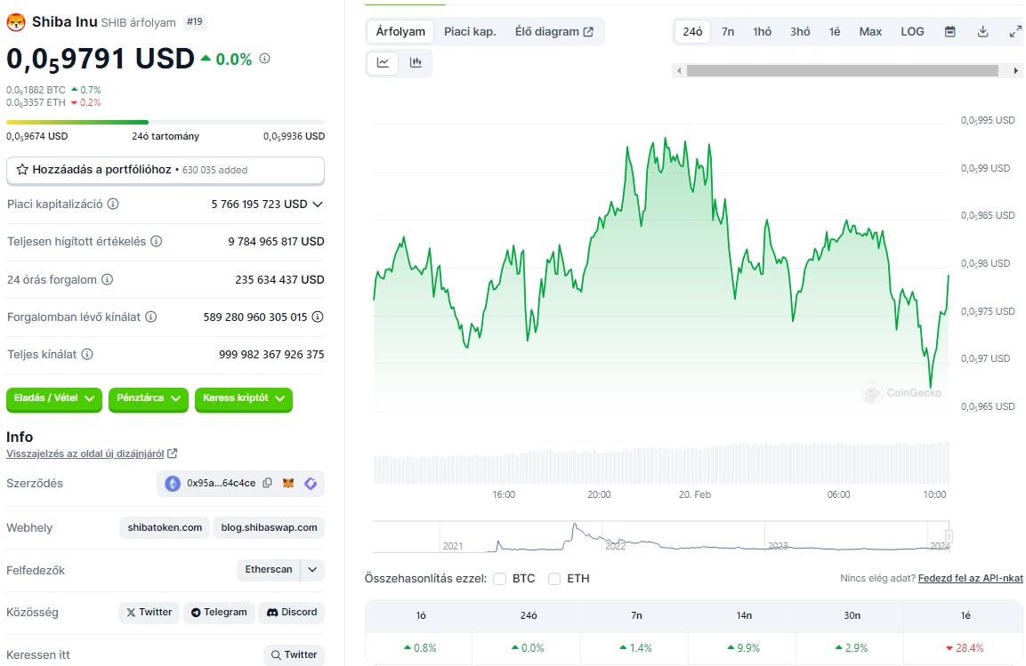Open blog.shibaswap.com link
The width and height of the screenshot is (1026, 666).
click(269, 527)
